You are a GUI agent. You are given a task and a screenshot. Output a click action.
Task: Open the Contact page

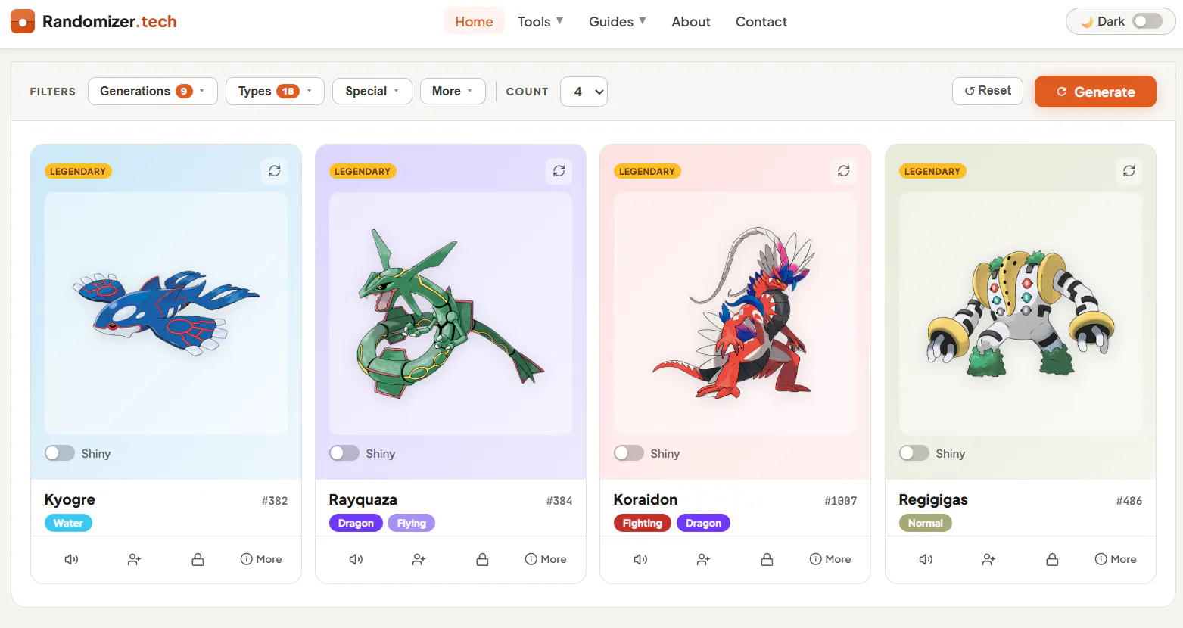click(x=761, y=22)
